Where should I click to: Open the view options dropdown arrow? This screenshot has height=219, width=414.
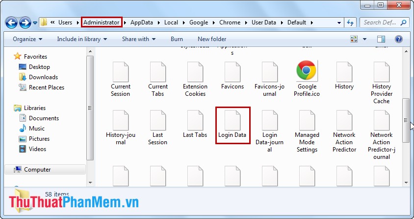pyautogui.click(x=364, y=39)
